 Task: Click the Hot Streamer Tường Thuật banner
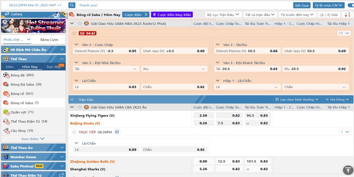coord(33,26)
